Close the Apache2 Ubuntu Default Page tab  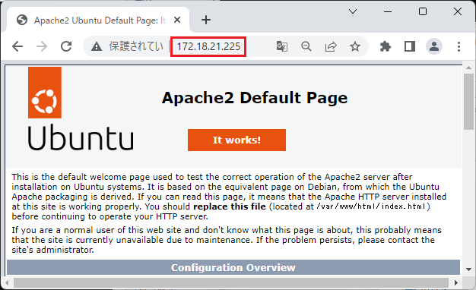click(177, 20)
